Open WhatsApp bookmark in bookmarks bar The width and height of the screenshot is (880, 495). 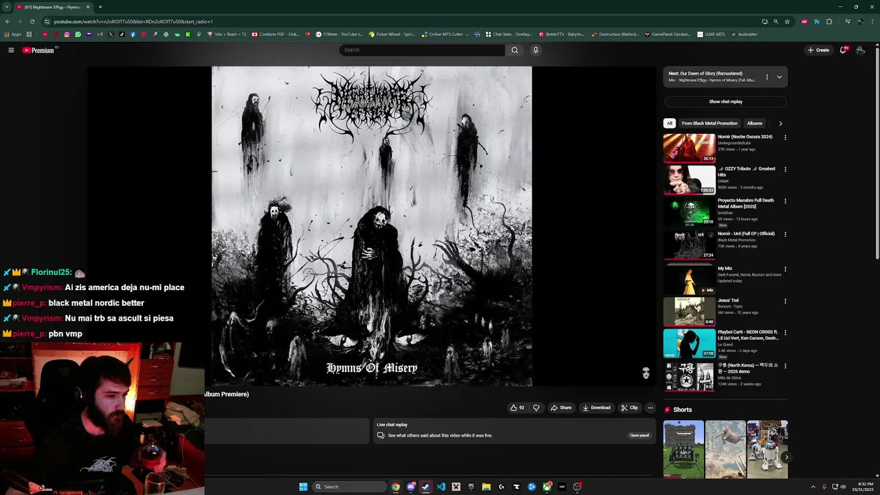(x=78, y=34)
